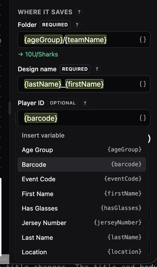Choose Event Code from variable list
The height and width of the screenshot is (267, 157).
(82, 179)
